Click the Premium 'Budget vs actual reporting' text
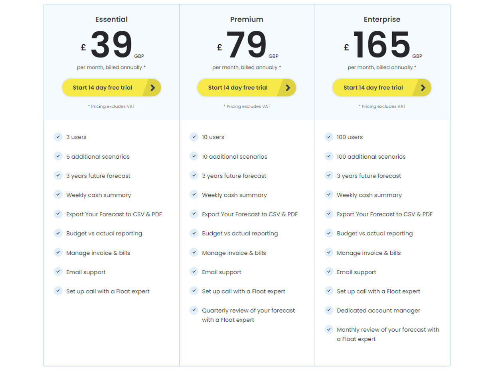Image resolution: width=494 pixels, height=370 pixels. click(240, 233)
